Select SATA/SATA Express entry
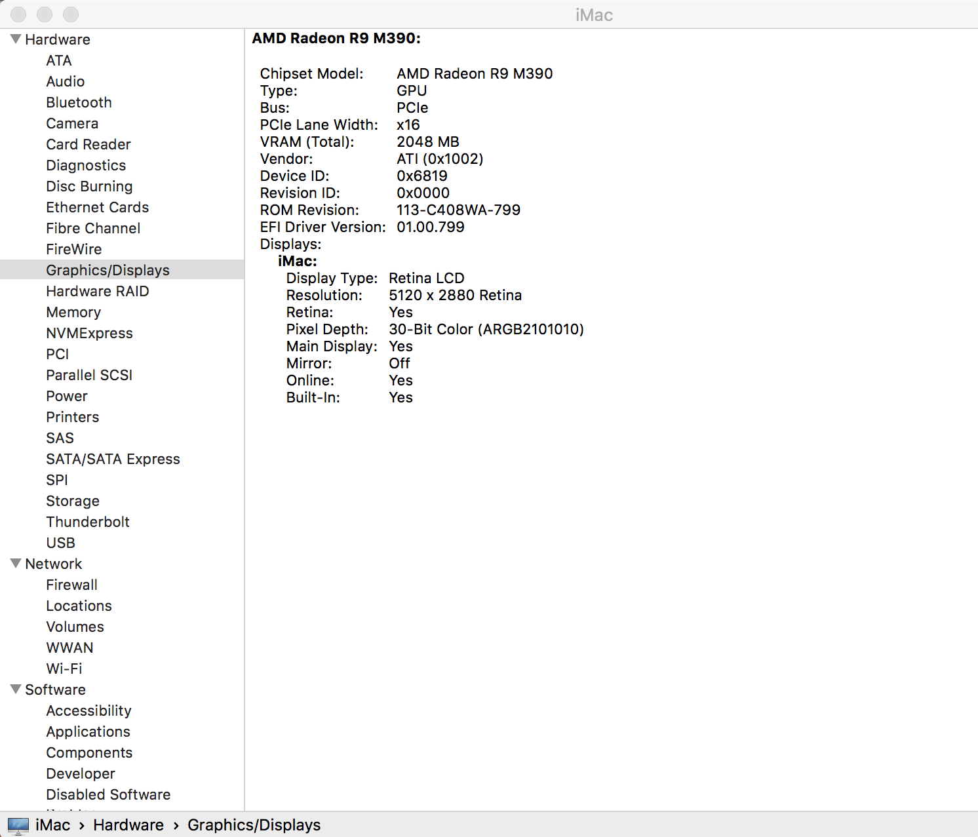The height and width of the screenshot is (837, 978). click(x=113, y=459)
